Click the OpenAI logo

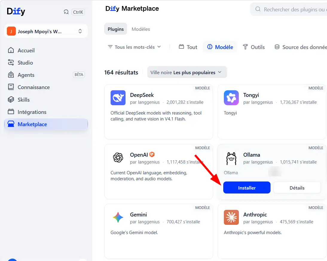click(x=118, y=158)
